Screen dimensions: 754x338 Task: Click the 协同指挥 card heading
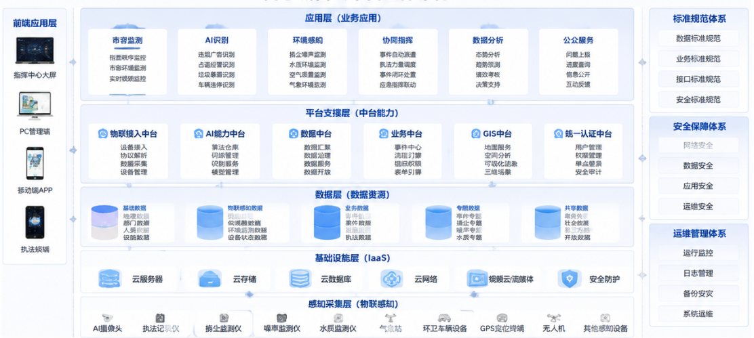coord(397,41)
